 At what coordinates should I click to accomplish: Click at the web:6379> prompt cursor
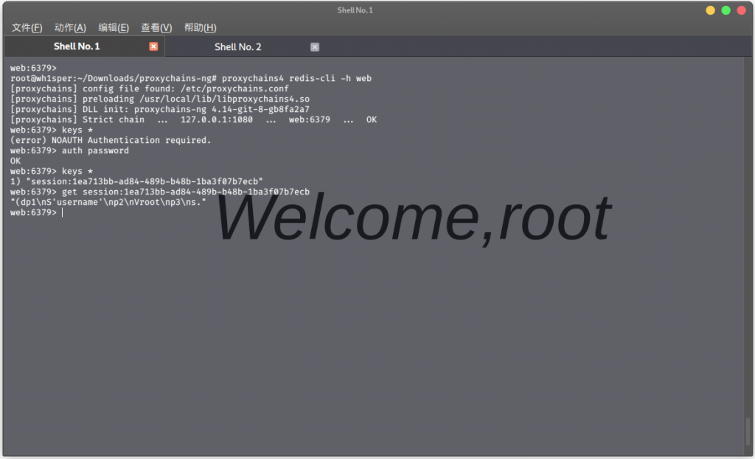[63, 212]
